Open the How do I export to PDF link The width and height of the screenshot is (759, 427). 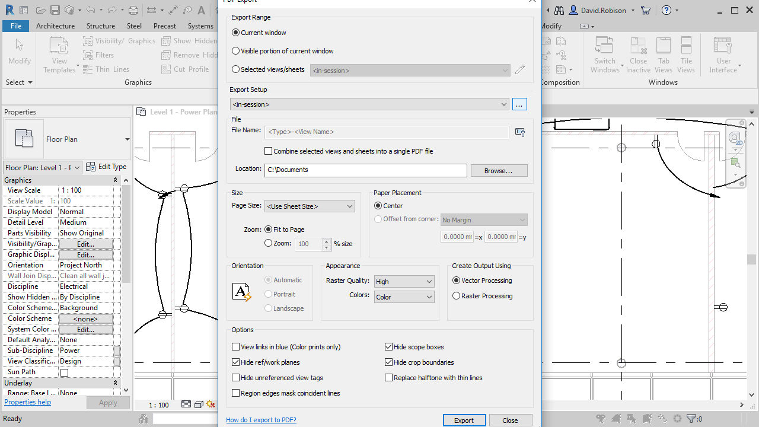(x=261, y=420)
